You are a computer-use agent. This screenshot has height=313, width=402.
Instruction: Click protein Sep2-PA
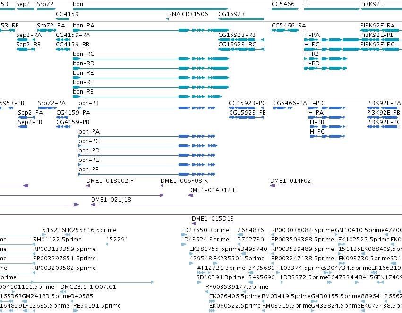click(x=26, y=117)
